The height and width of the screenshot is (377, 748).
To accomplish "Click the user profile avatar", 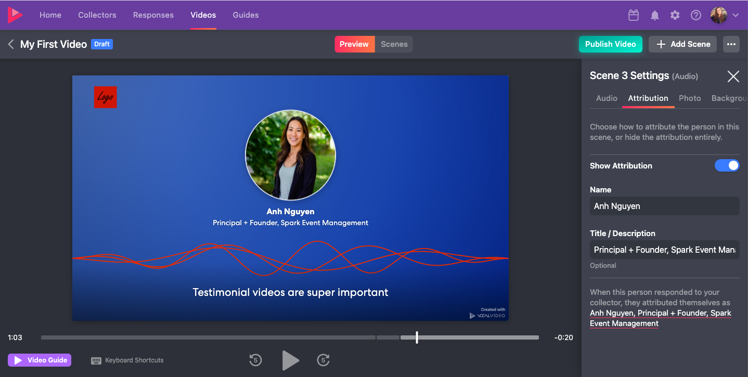I will [x=719, y=15].
